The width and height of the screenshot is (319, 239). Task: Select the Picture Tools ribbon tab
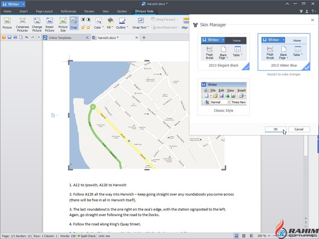click(x=145, y=12)
